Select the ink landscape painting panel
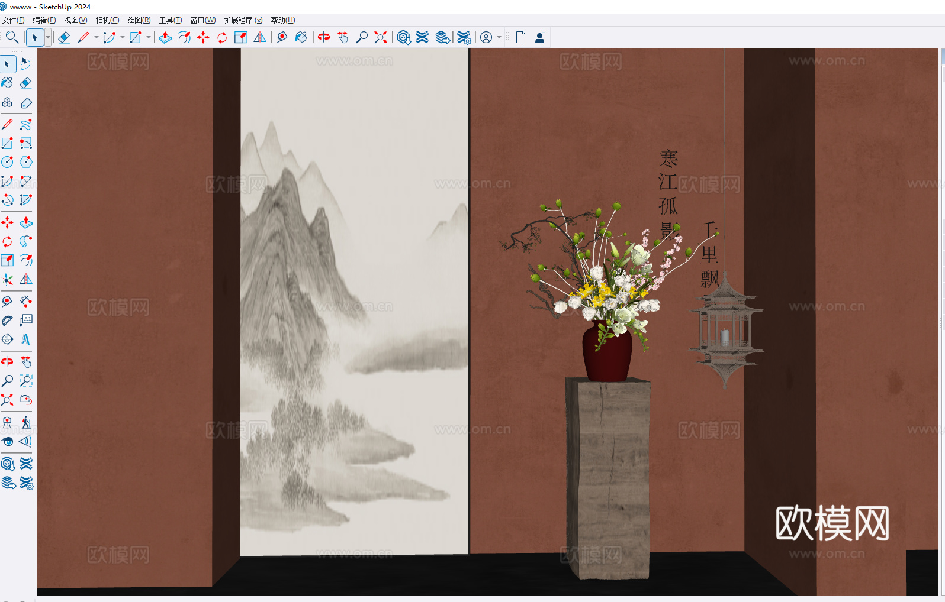The height and width of the screenshot is (602, 945). pyautogui.click(x=354, y=302)
